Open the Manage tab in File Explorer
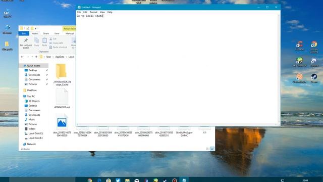323x182 pixels. (70, 33)
